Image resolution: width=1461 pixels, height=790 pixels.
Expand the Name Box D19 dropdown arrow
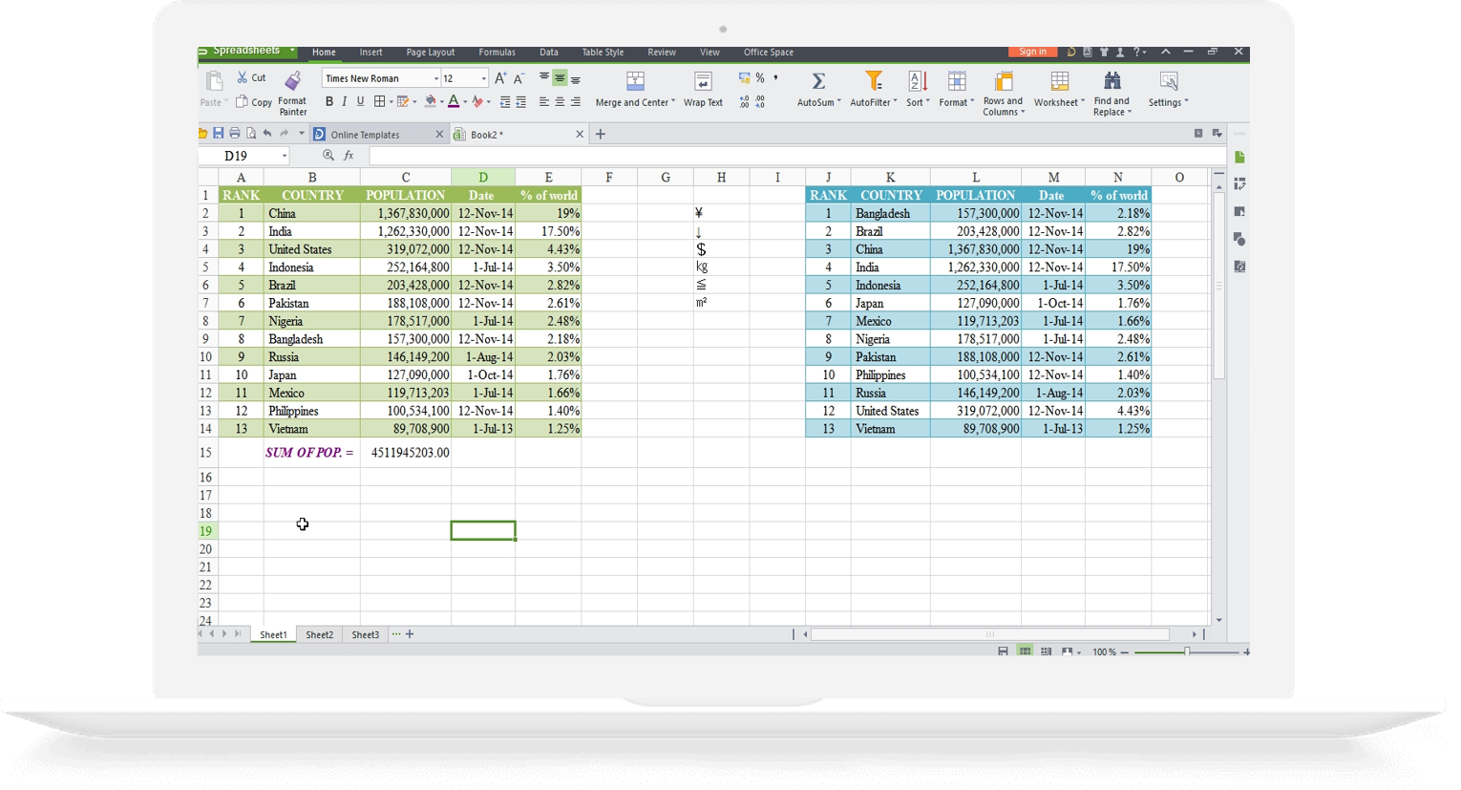point(285,156)
